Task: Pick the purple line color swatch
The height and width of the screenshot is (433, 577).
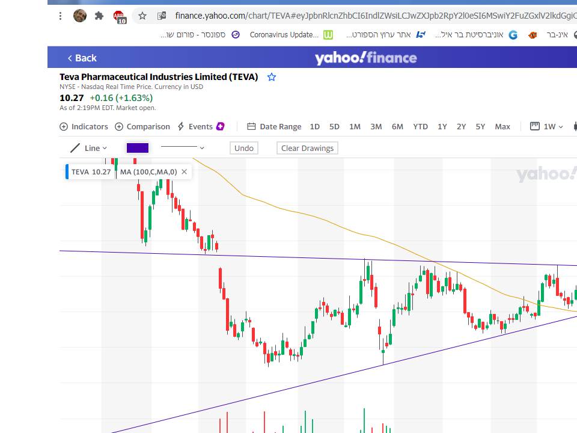Action: point(137,148)
